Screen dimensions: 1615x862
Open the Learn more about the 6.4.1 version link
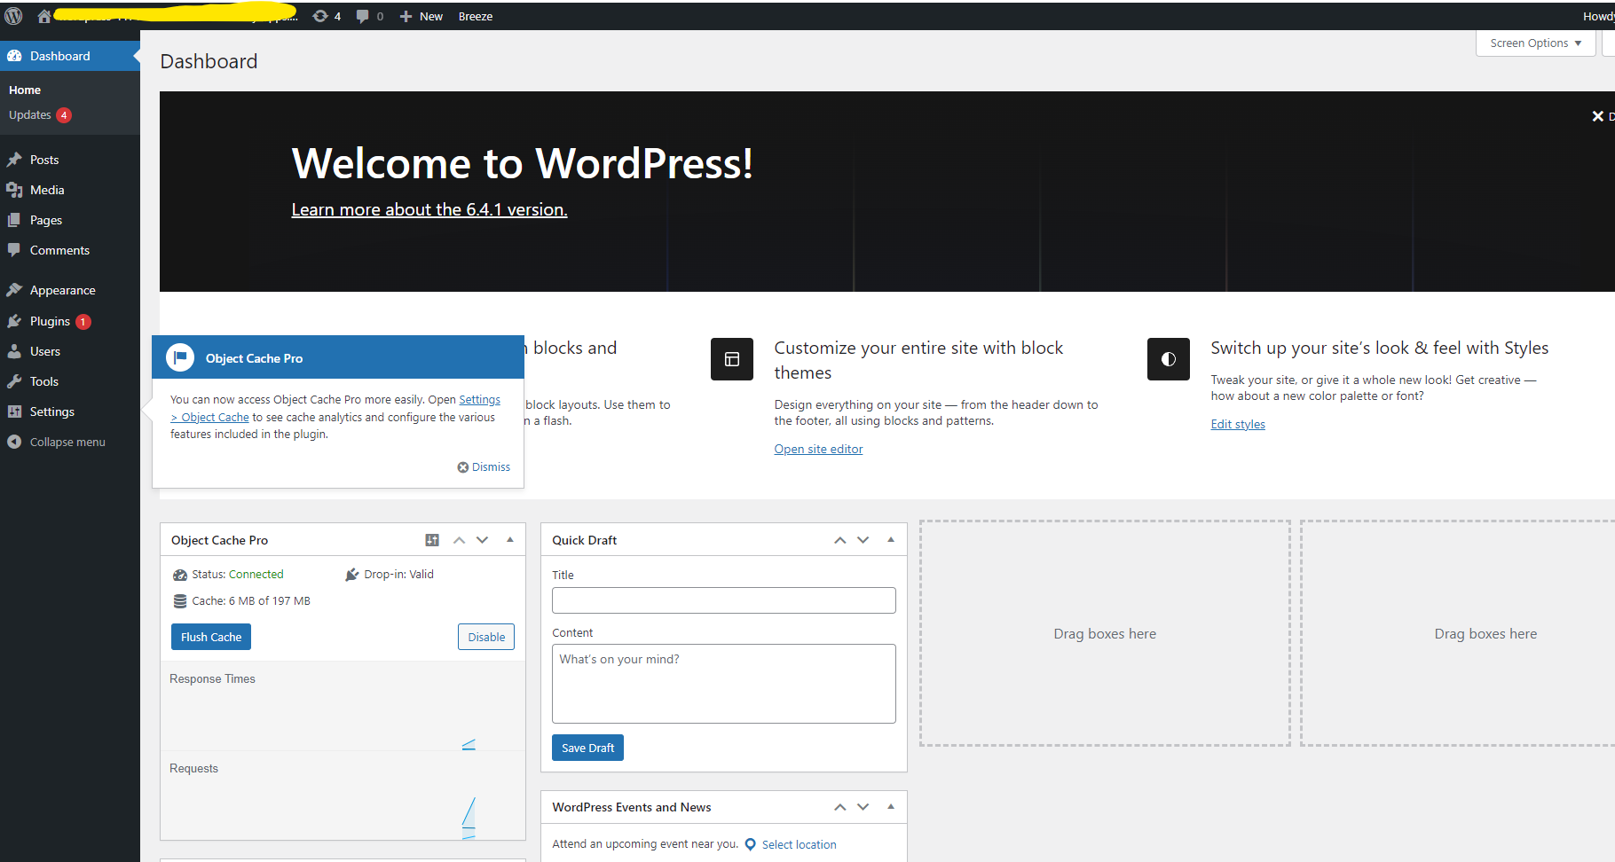(429, 209)
